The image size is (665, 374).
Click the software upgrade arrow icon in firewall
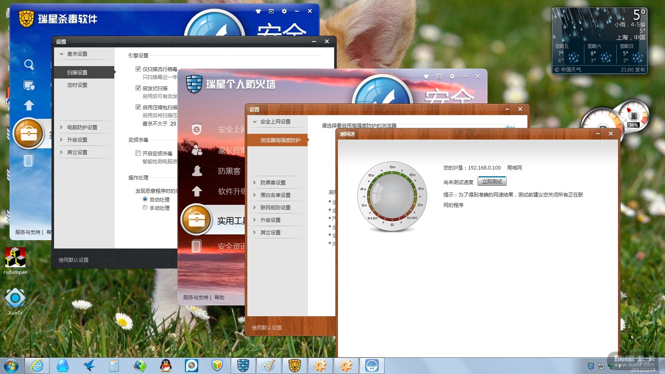pos(197,191)
